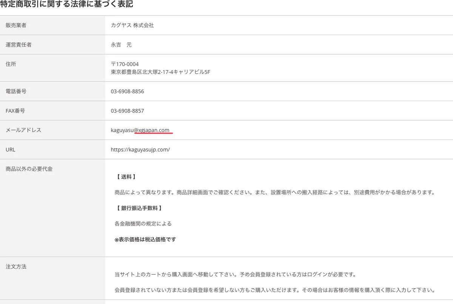Select the メールアドレス row label
The image size is (453, 304).
coord(23,130)
